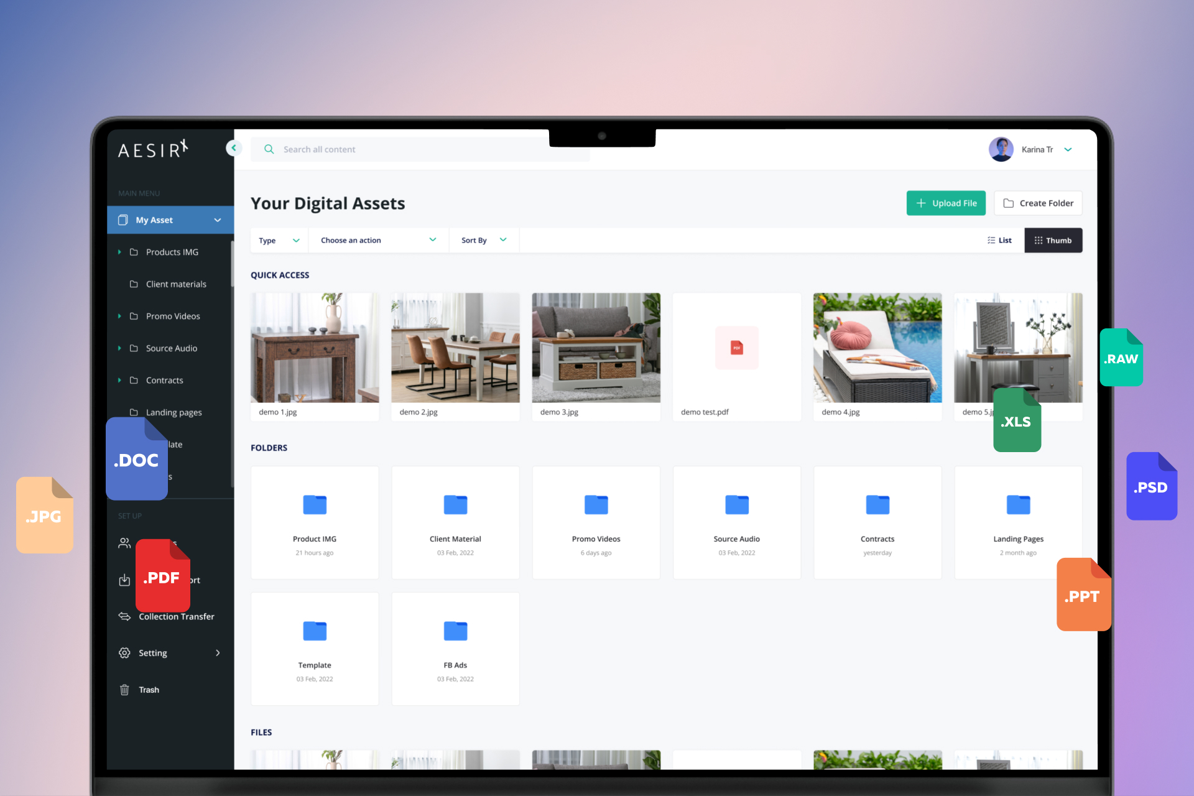Click the search magnifier icon
This screenshot has height=796, width=1194.
pos(269,149)
